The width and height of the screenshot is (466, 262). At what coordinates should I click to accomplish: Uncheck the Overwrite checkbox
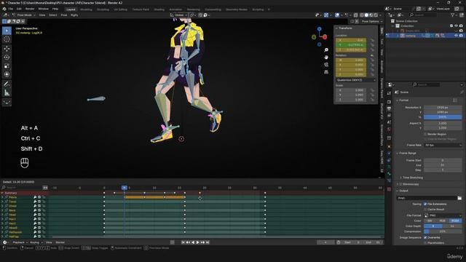click(425, 238)
